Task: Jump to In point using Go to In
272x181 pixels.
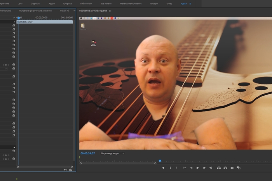Action: [x=184, y=168]
